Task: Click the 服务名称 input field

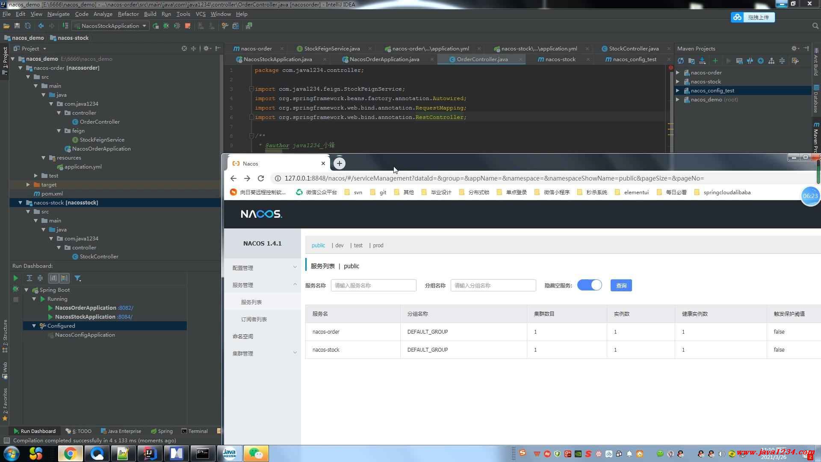Action: 373,285
